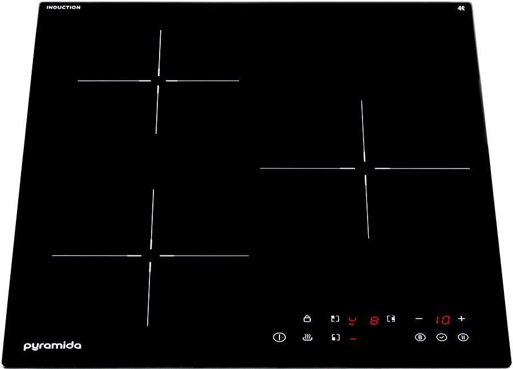
Task: Tap the Boost (B) button
Action: coord(420,337)
